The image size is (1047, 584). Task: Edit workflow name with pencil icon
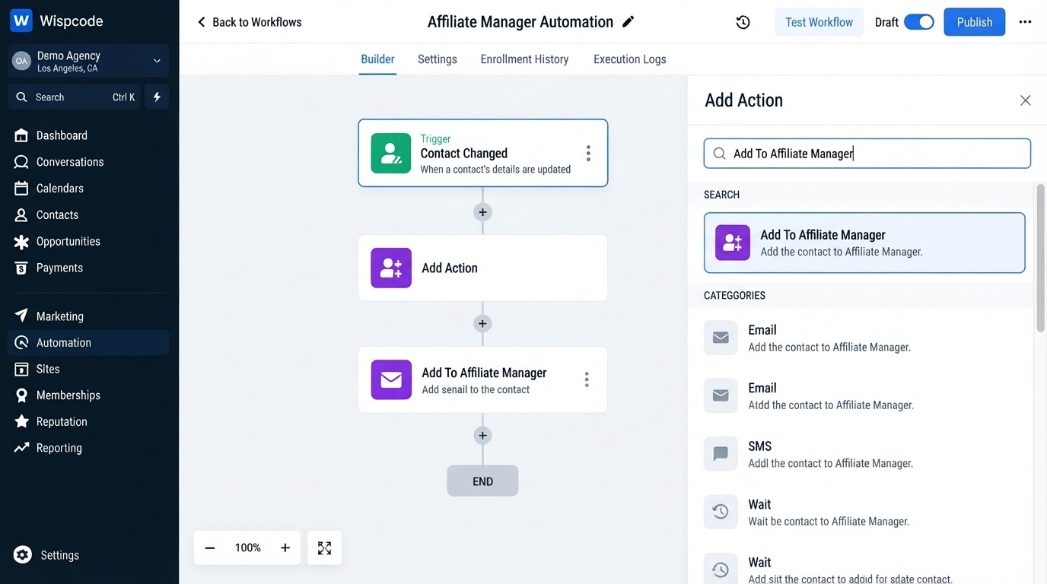(x=628, y=22)
